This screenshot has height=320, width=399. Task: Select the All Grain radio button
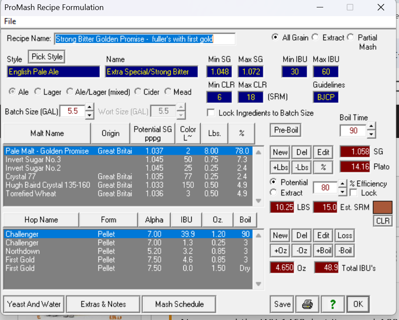pyautogui.click(x=275, y=37)
